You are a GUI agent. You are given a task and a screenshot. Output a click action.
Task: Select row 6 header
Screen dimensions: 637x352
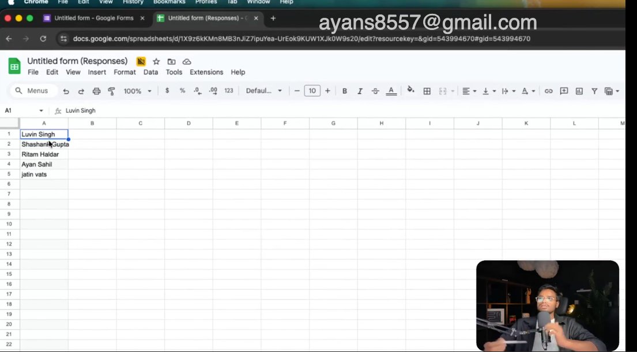[x=9, y=184]
